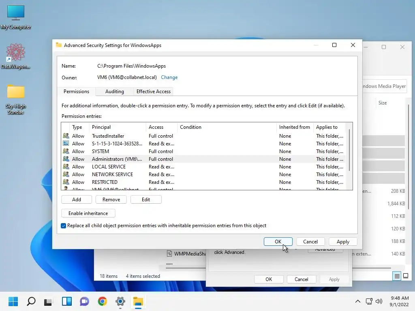Click the NETWORK SERVICE row group icon
The width and height of the screenshot is (415, 311).
tap(66, 174)
